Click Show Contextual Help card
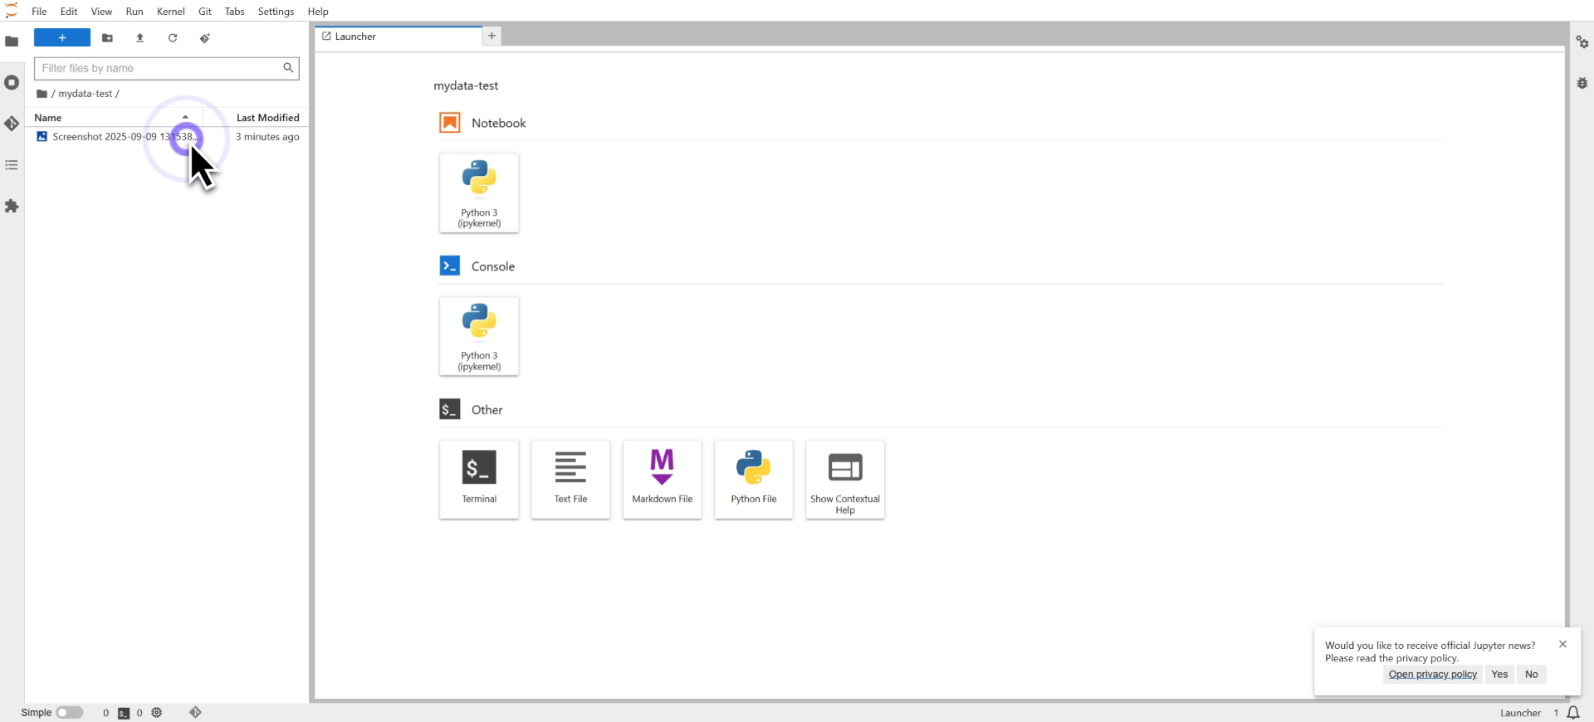This screenshot has width=1594, height=722. (845, 480)
